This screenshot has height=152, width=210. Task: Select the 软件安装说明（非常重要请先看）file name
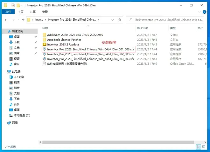tap(67, 64)
